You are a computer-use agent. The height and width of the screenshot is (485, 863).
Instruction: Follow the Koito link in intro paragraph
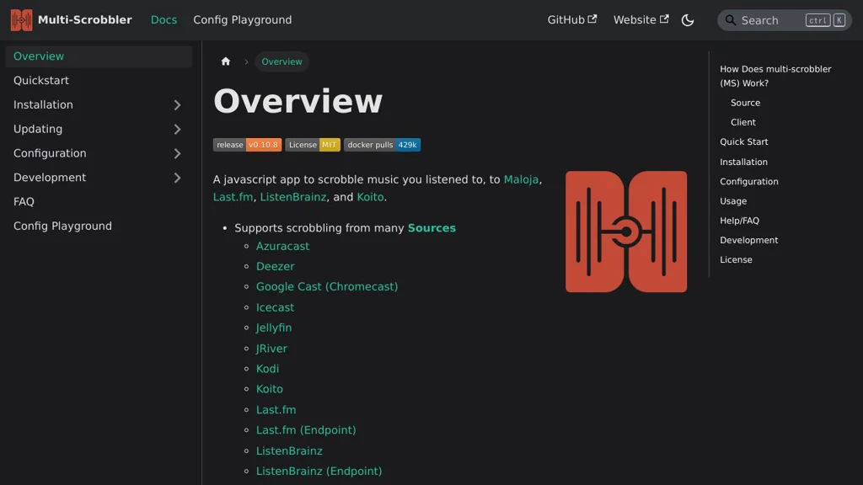pos(370,197)
